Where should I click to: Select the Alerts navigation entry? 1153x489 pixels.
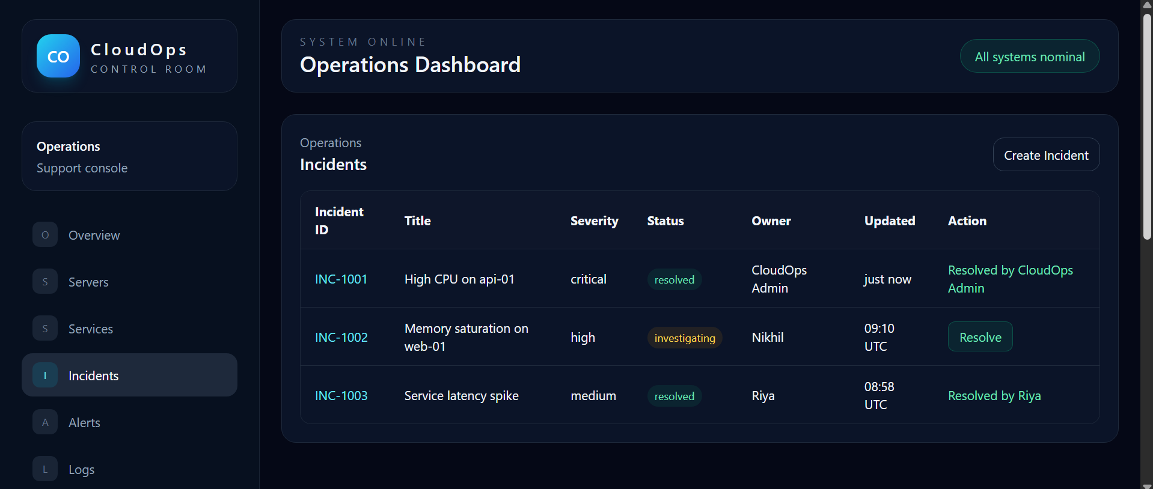click(x=129, y=422)
